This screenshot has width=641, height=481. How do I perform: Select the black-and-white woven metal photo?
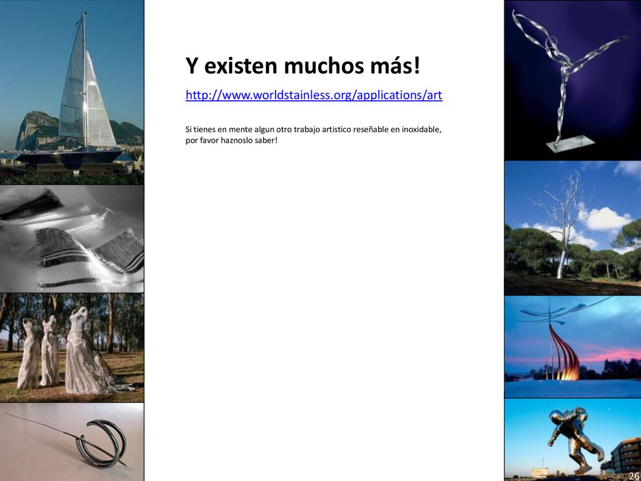(x=72, y=239)
